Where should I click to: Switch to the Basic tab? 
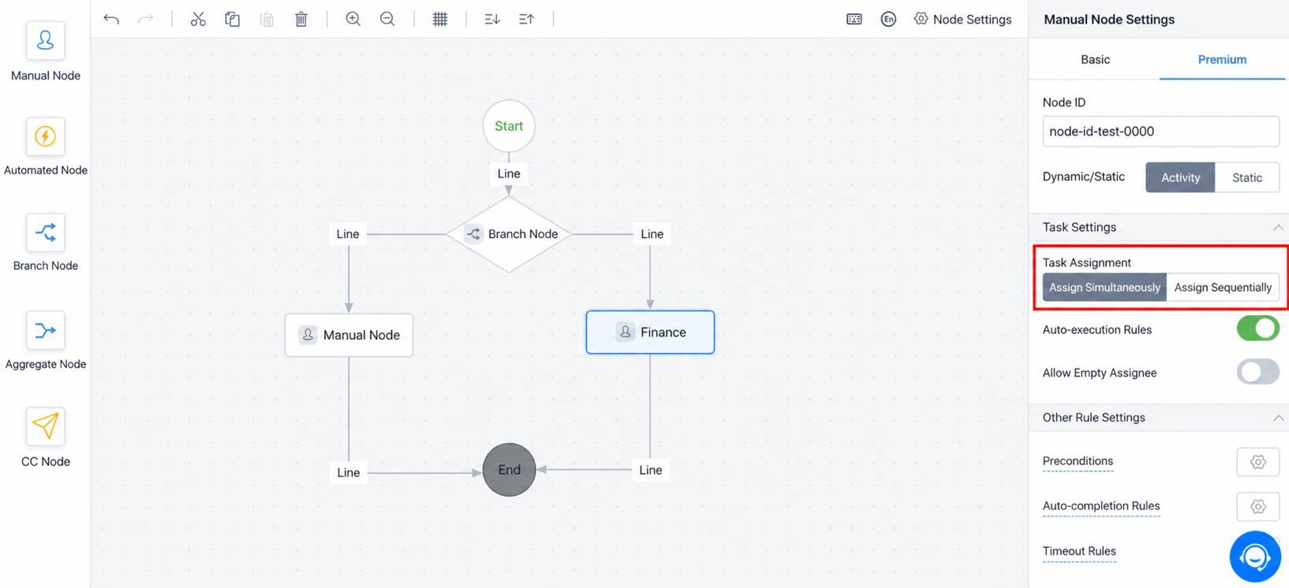pyautogui.click(x=1095, y=59)
